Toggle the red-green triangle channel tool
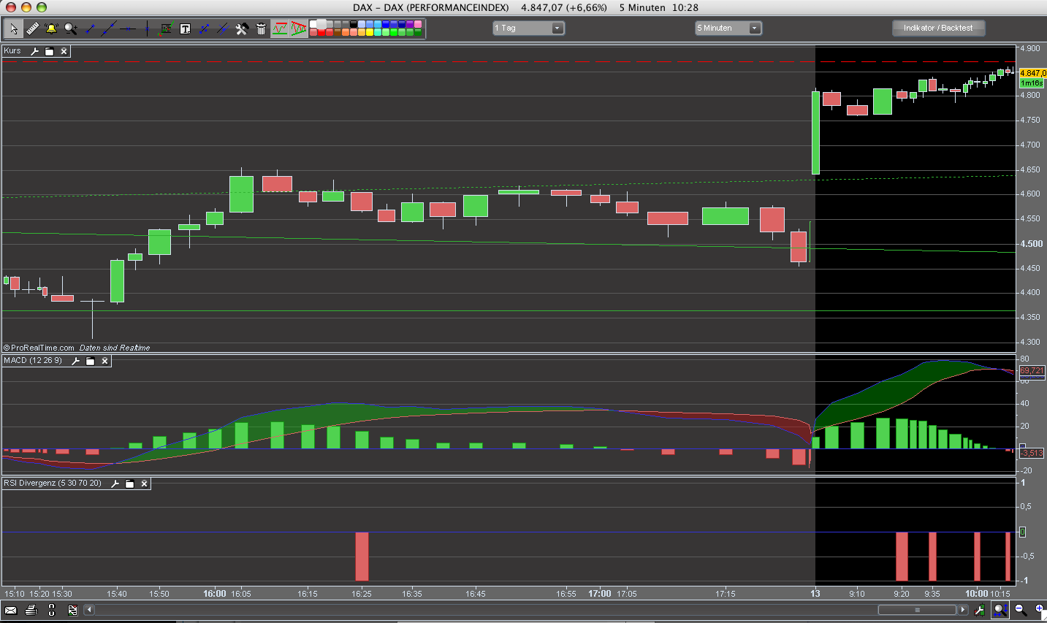 (299, 28)
